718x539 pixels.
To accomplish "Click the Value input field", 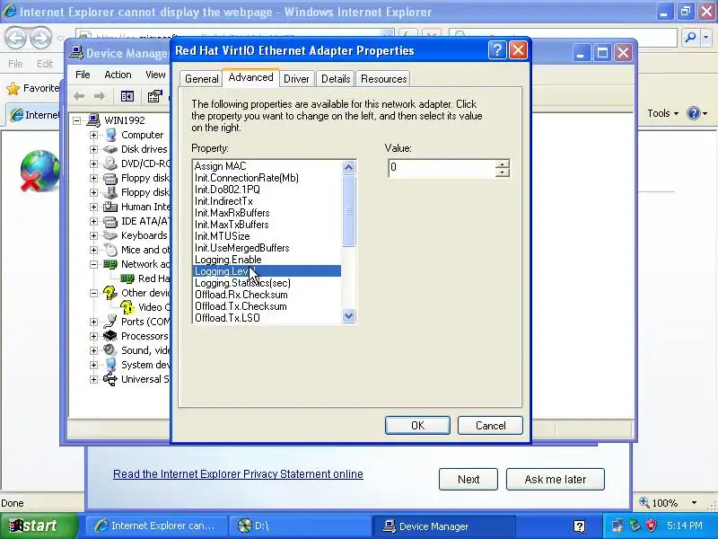I will [442, 168].
